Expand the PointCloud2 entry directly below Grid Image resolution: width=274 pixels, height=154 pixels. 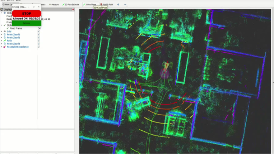point(2,34)
